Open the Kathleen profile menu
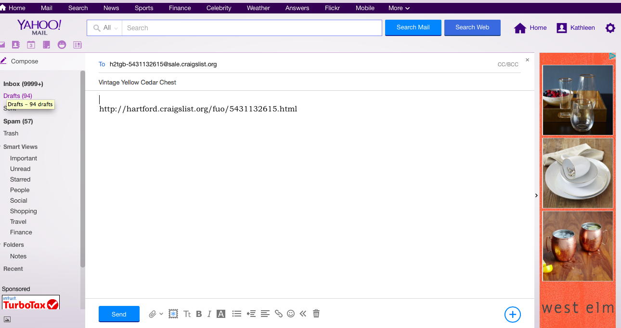This screenshot has width=621, height=328. tap(576, 28)
